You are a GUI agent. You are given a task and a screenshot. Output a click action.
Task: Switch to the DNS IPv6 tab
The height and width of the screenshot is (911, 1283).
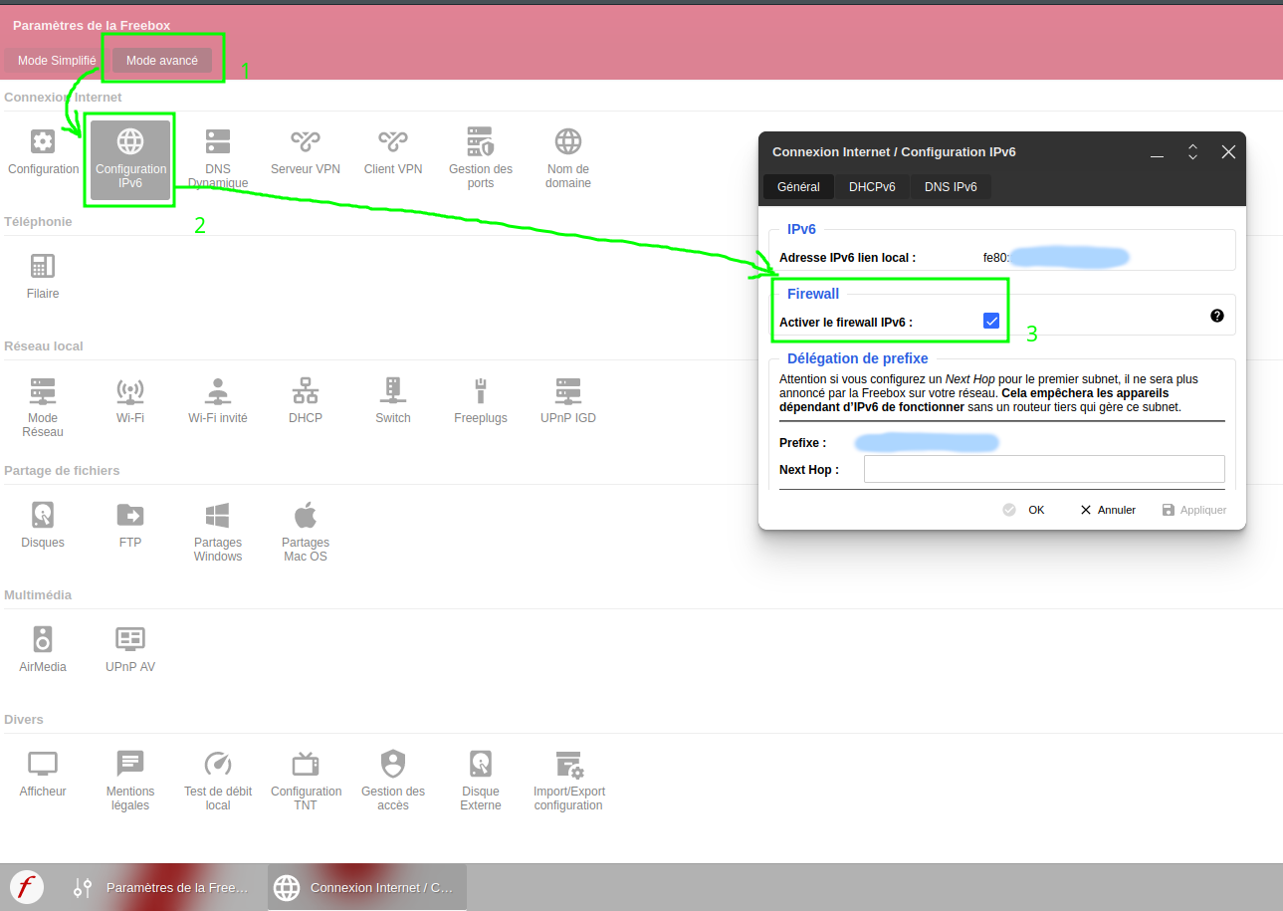click(x=951, y=187)
